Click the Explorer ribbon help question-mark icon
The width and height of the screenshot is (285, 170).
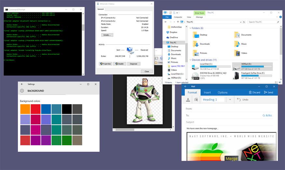pos(280,17)
